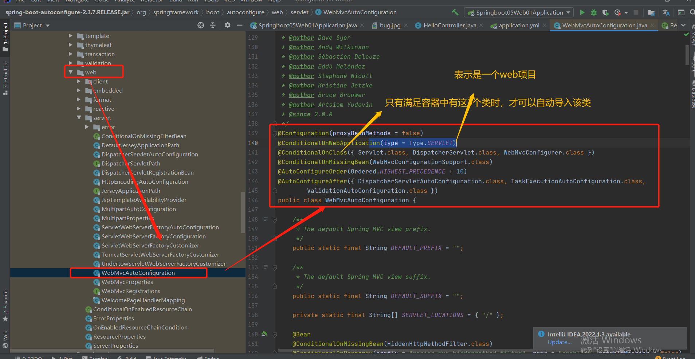Click the Collapse All icon in Project panel
The image size is (695, 359).
(x=213, y=25)
